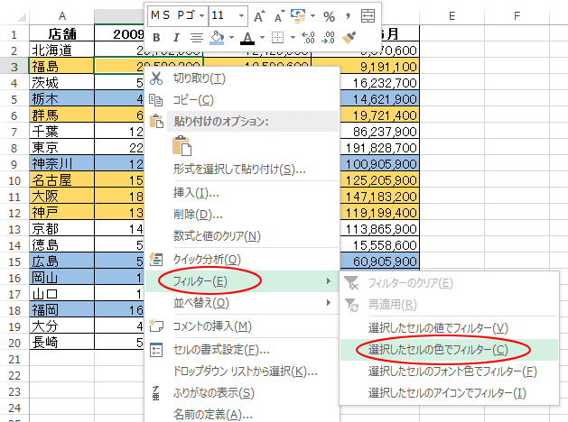Apply comma style format
This screenshot has width=568, height=422.
click(349, 16)
